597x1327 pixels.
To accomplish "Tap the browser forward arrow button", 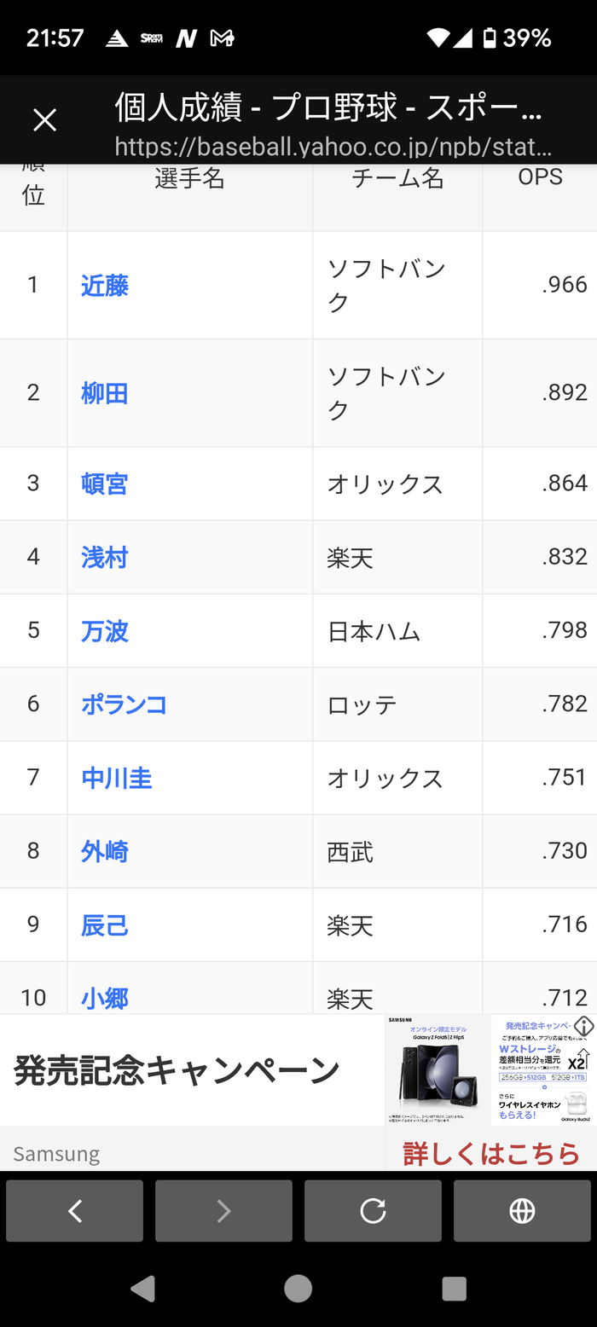I will coord(223,1211).
